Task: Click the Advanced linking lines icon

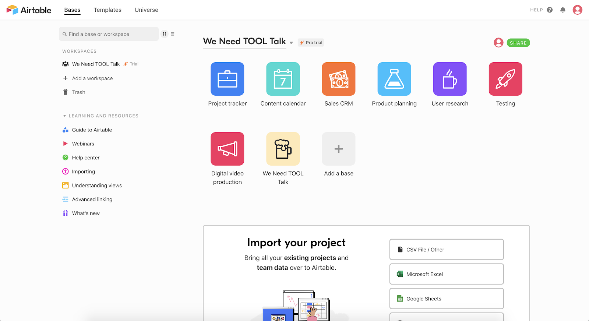Action: pos(65,199)
